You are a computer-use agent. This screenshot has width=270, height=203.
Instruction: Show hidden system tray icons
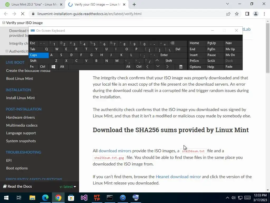tap(228, 198)
